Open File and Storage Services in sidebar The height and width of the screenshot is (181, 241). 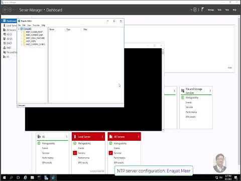pyautogui.click(x=10, y=52)
